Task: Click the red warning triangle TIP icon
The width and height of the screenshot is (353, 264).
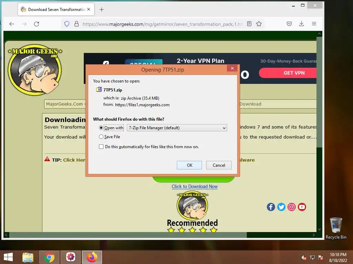Action: pyautogui.click(x=47, y=159)
